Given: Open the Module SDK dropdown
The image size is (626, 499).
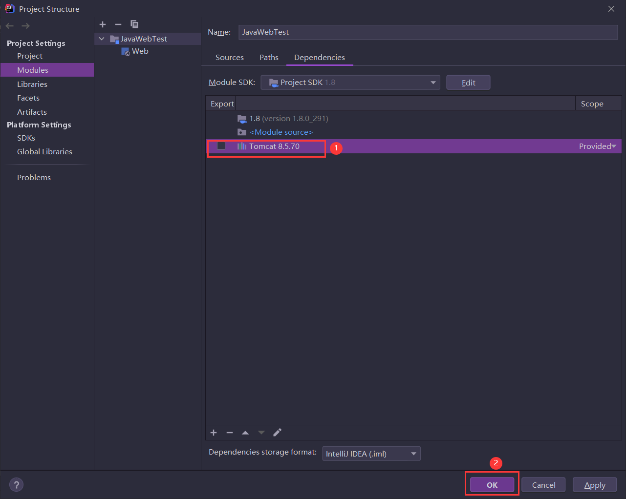Looking at the screenshot, I should coord(350,83).
